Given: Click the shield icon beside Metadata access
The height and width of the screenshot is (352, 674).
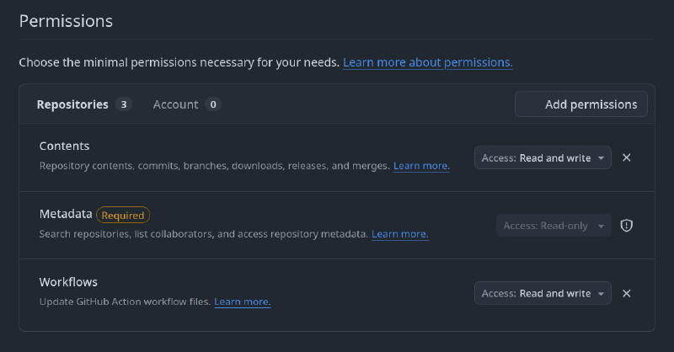Looking at the screenshot, I should pos(626,226).
